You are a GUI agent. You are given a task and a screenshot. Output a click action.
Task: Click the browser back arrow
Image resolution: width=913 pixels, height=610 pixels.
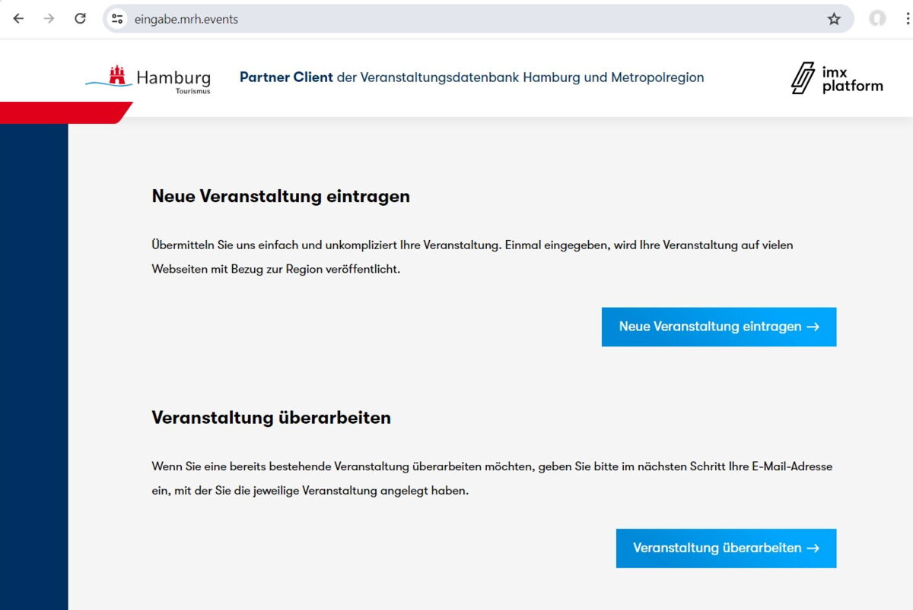18,19
